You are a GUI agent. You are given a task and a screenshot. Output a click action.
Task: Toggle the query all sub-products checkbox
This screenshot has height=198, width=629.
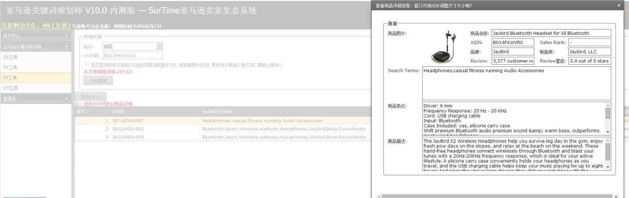coord(87,64)
